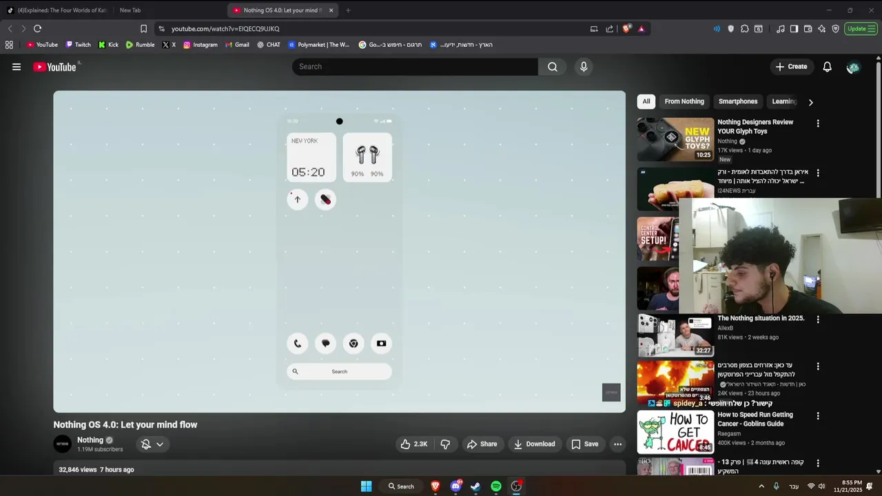Open Spotify from the taskbar
This screenshot has width=882, height=496.
pos(496,486)
